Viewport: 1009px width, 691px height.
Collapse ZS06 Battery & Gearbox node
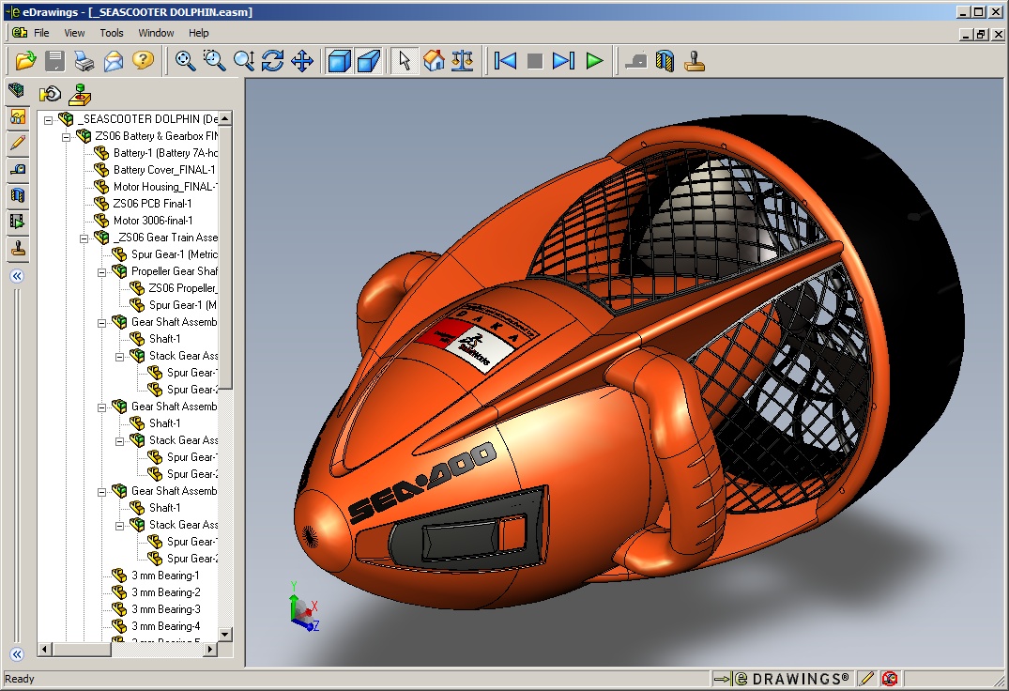point(67,137)
